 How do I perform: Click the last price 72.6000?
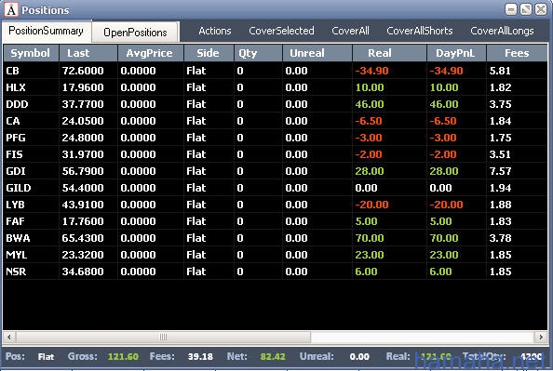pos(83,71)
